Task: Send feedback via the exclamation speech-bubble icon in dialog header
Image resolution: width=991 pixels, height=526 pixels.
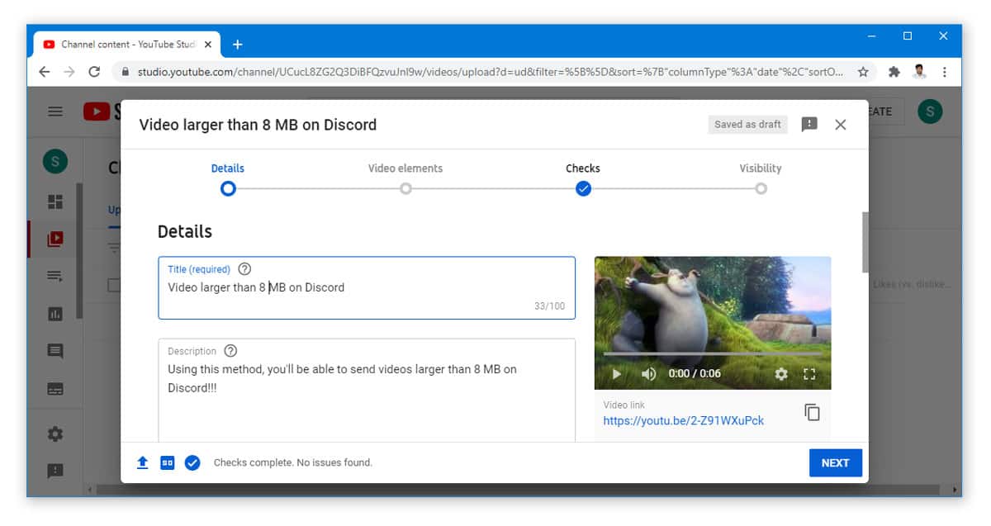Action: click(809, 125)
